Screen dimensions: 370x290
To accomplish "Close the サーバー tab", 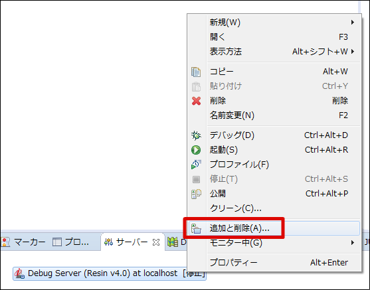I will [156, 242].
